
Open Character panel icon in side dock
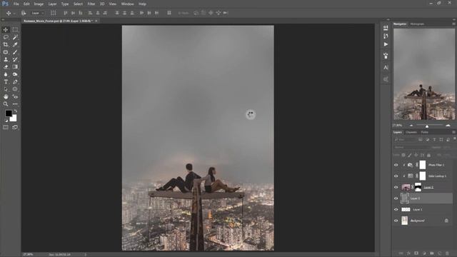386,67
